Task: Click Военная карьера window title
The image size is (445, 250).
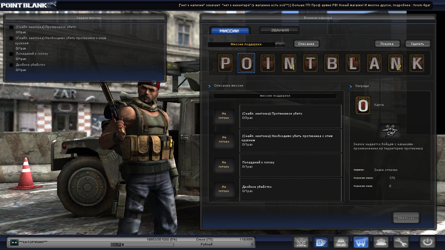Action: (x=318, y=18)
